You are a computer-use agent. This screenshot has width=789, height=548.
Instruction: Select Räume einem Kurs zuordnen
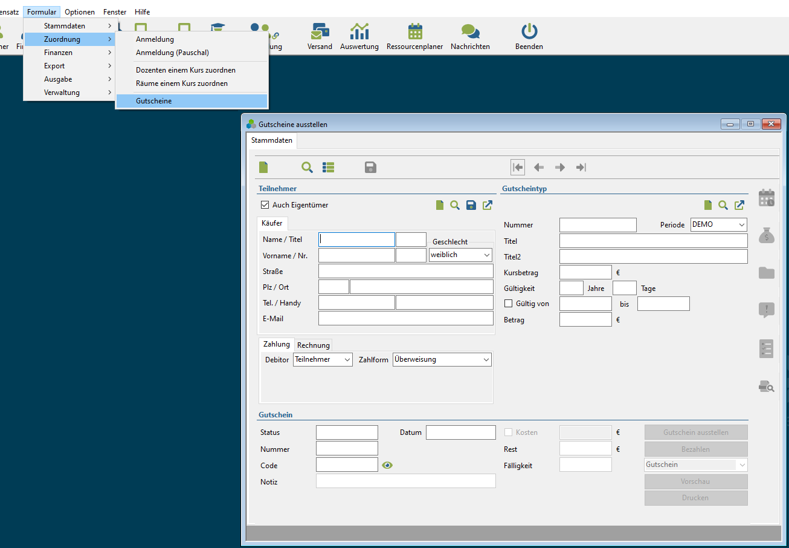(192, 83)
